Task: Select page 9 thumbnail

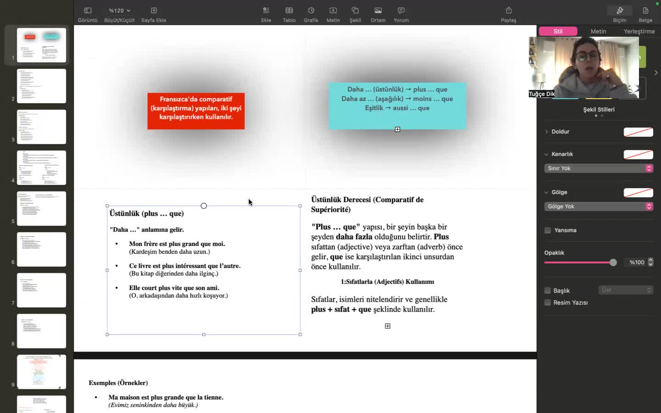Action: [41, 372]
